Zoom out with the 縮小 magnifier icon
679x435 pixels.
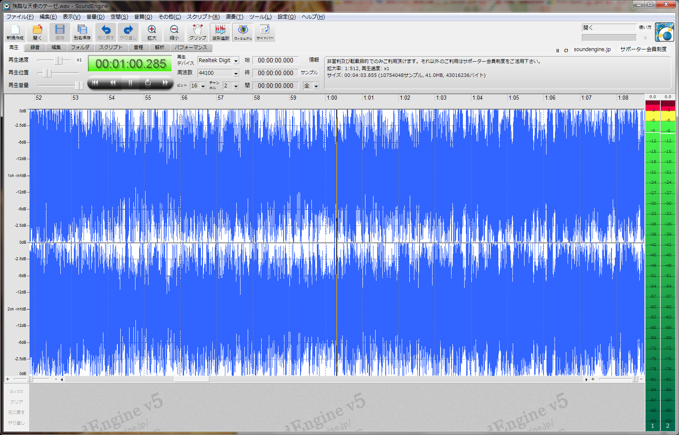coord(174,32)
